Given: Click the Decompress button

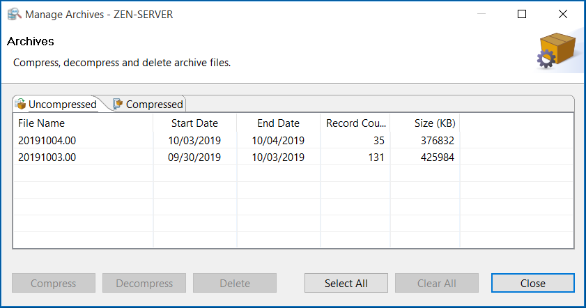Looking at the screenshot, I should pyautogui.click(x=144, y=283).
